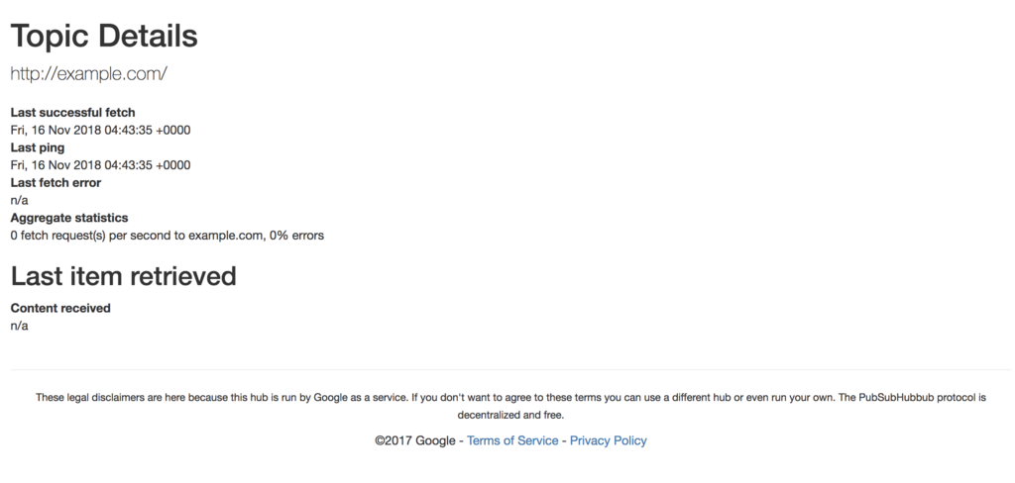
Task: Click the Last item retrieved heading
Action: coord(124,276)
